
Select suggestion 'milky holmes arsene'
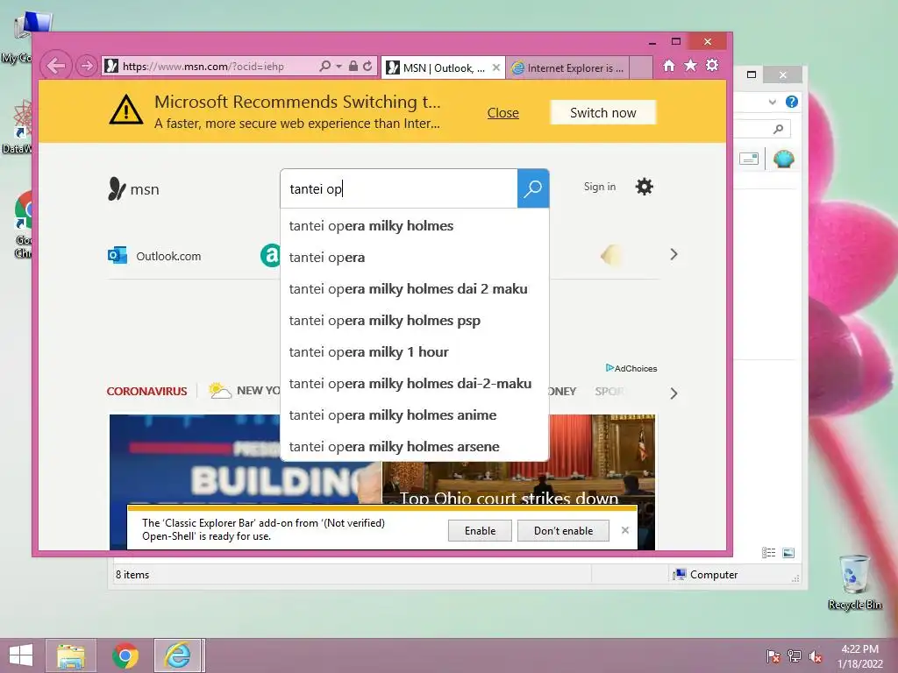(x=414, y=446)
